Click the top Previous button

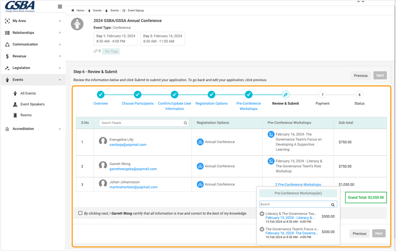click(x=361, y=76)
